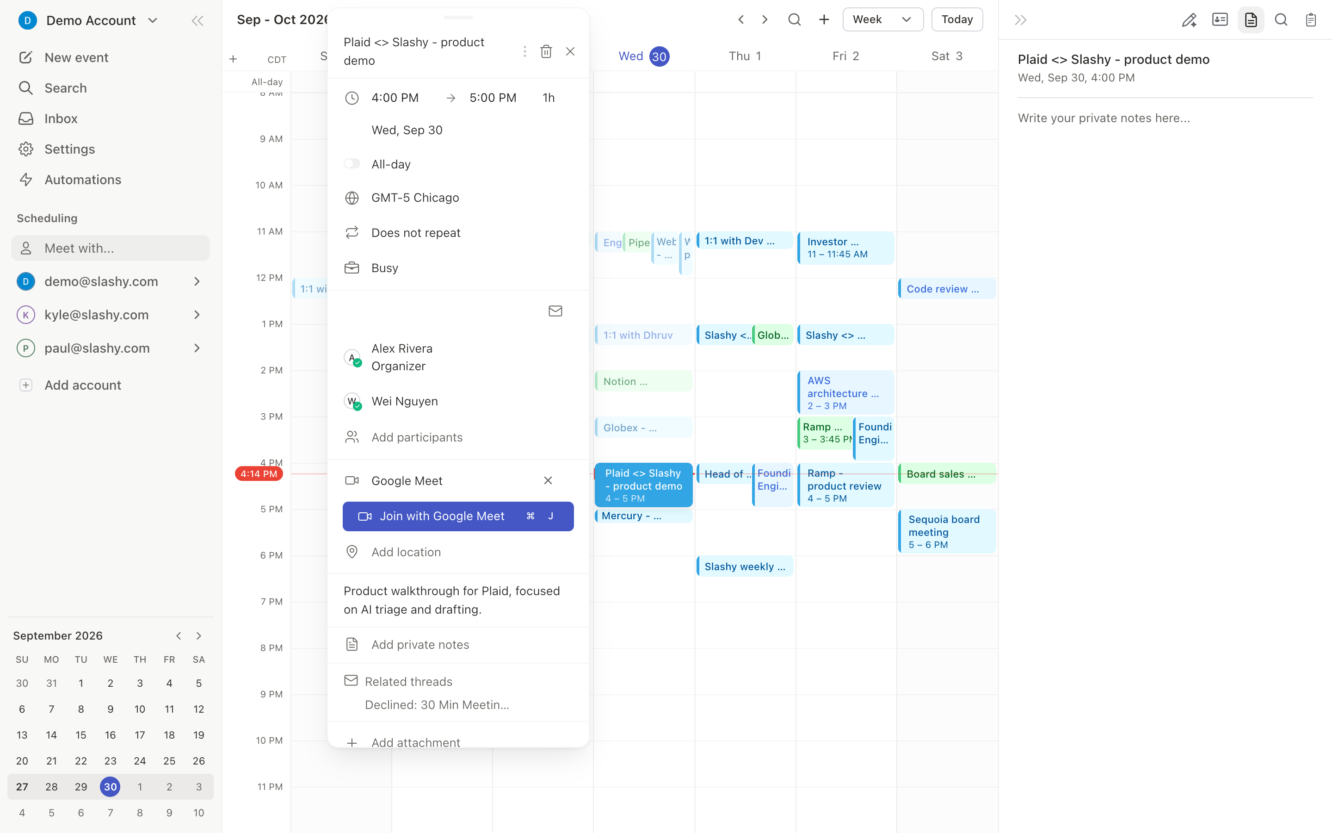Click the search icon in right panel
The height and width of the screenshot is (833, 1332).
pyautogui.click(x=1281, y=20)
